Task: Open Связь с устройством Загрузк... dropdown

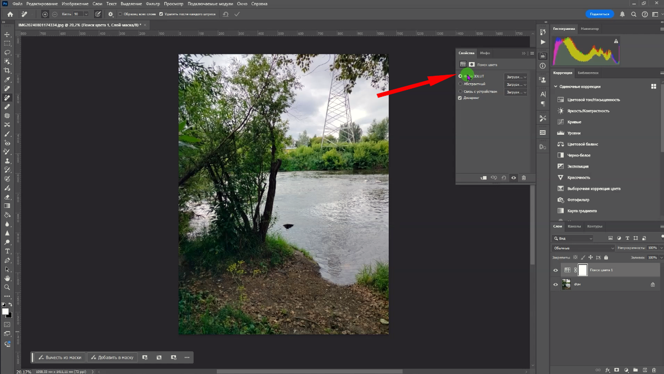Action: point(515,92)
